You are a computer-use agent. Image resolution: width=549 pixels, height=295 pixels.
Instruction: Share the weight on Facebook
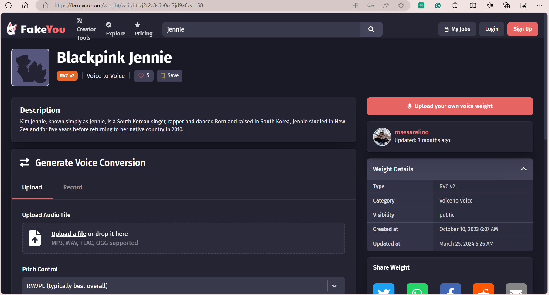(x=451, y=289)
